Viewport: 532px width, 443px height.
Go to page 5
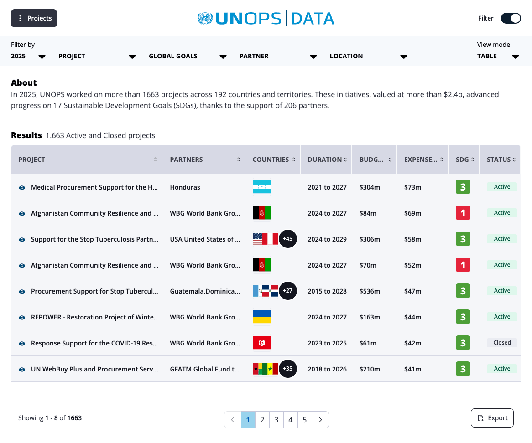pos(305,420)
